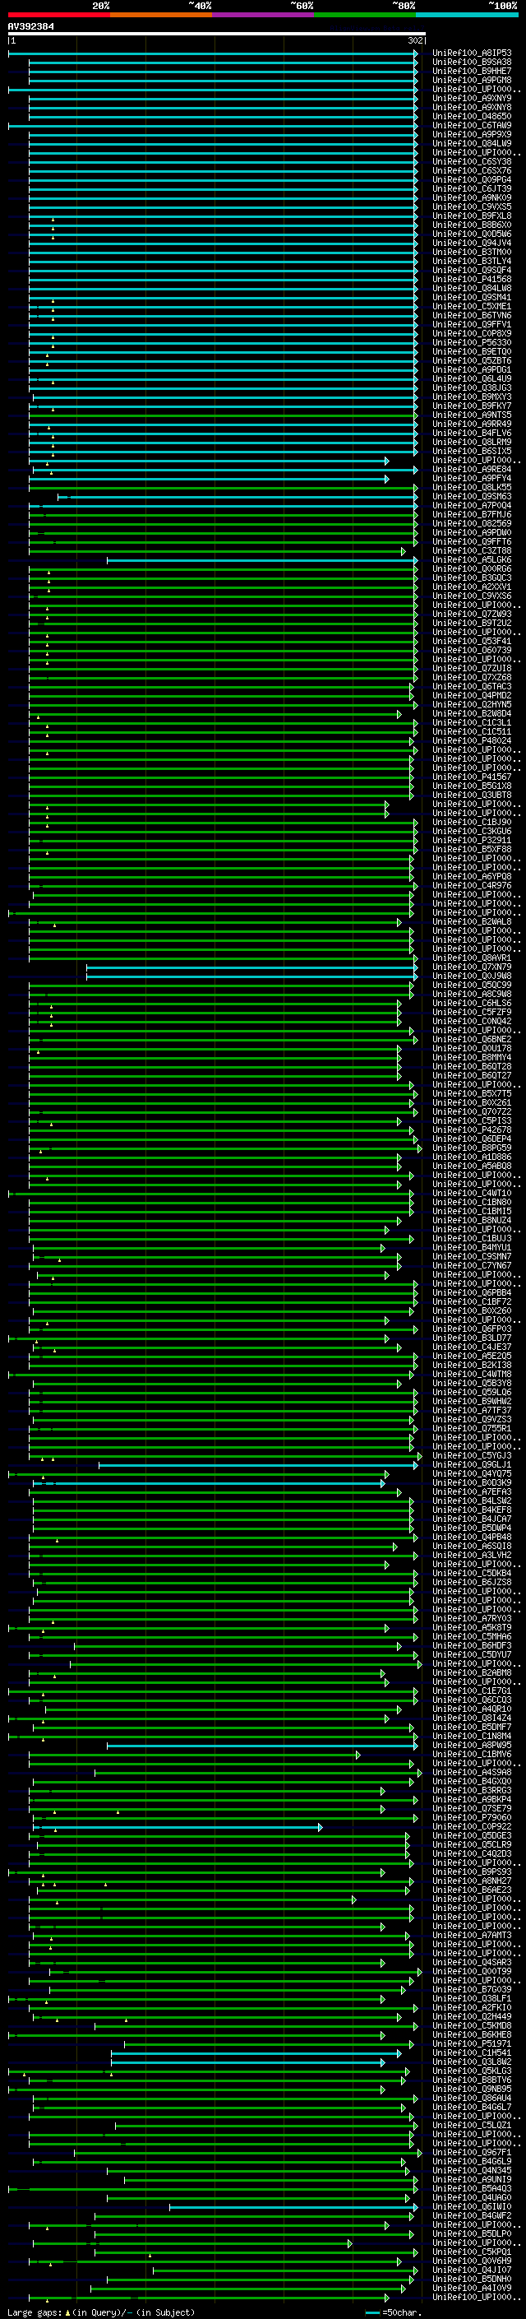Click the cyan ~100% identity legend segment
Viewport: 526px width, 2319px height.
tap(467, 16)
